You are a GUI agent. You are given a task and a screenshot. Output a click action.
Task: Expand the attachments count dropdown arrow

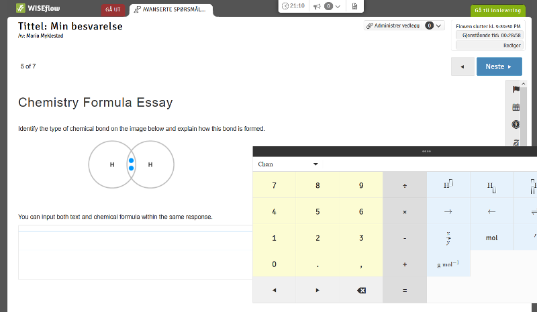[438, 25]
